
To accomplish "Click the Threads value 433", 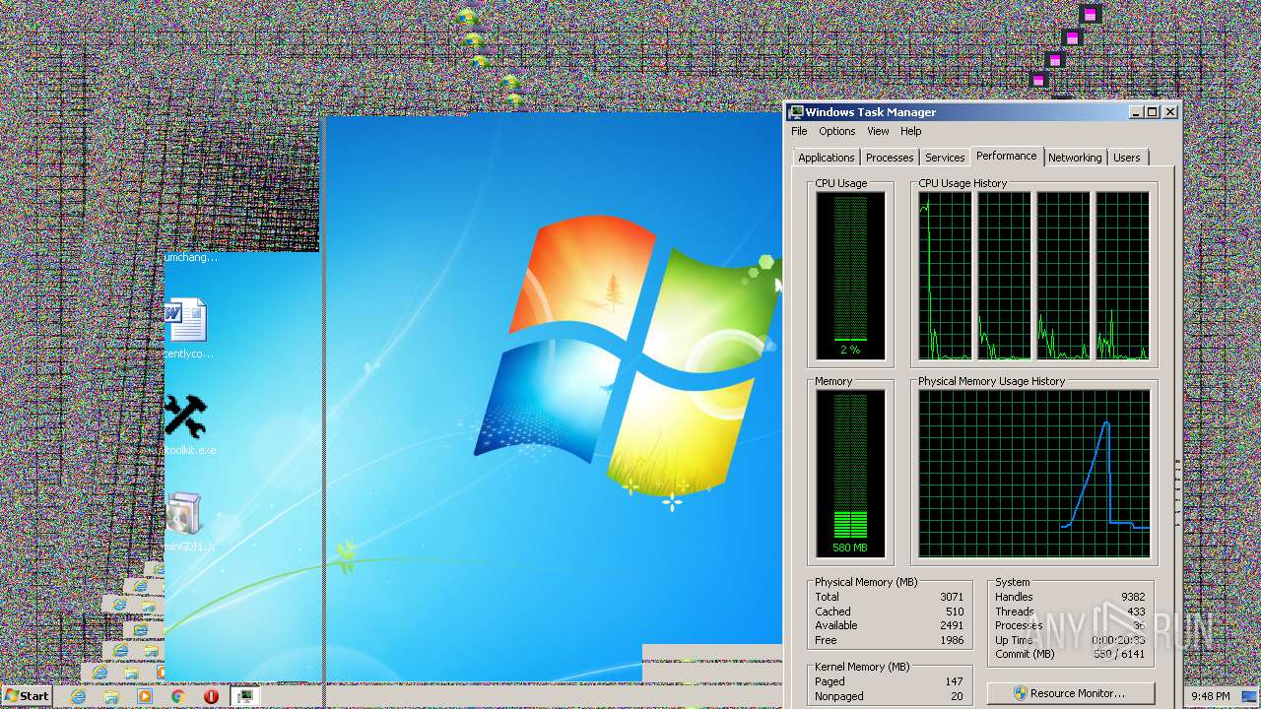I will tap(1136, 612).
